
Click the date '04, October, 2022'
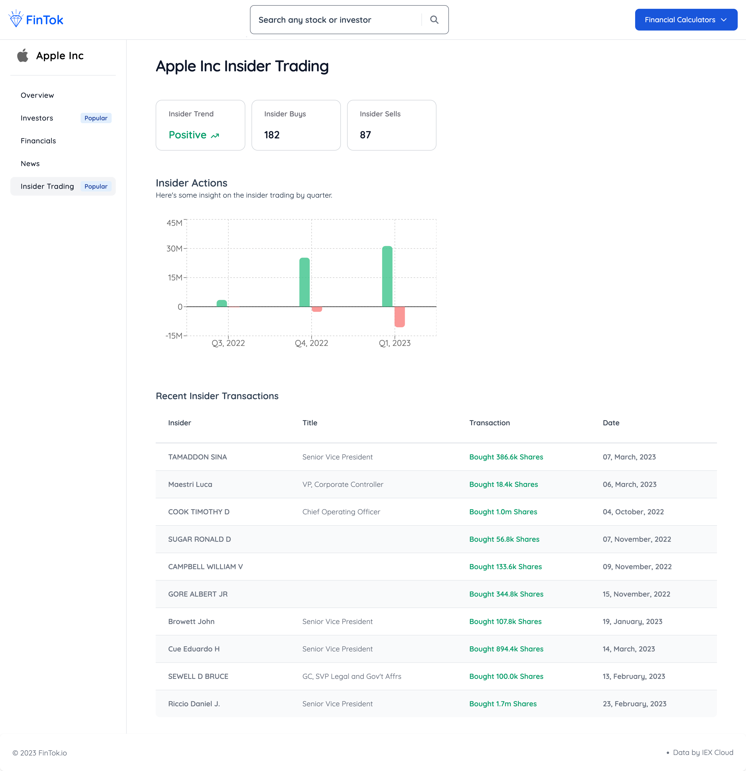(633, 512)
